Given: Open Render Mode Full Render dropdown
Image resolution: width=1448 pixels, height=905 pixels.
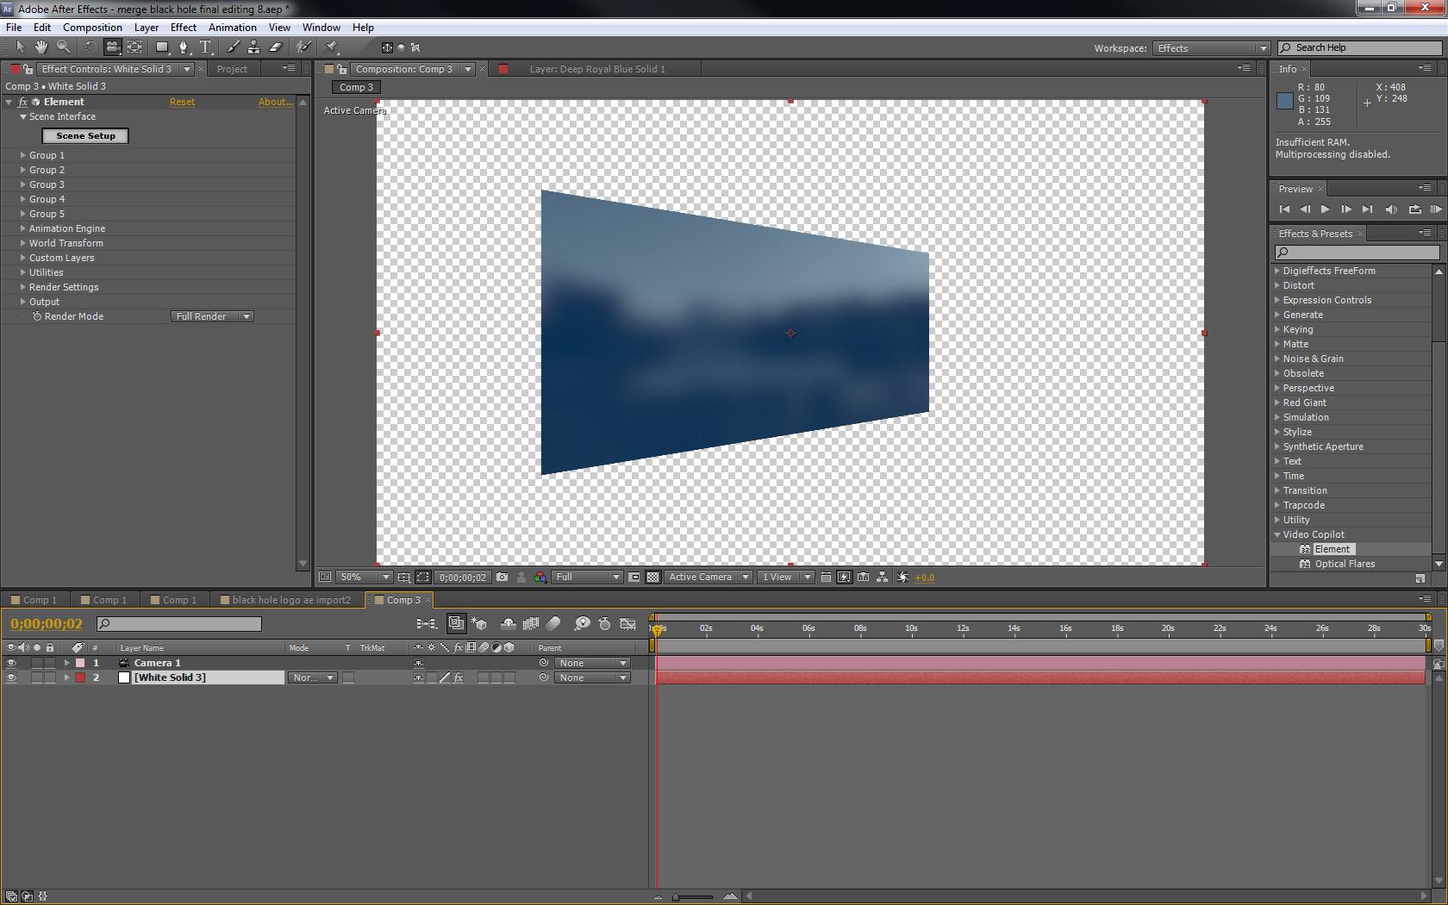Looking at the screenshot, I should click(212, 316).
